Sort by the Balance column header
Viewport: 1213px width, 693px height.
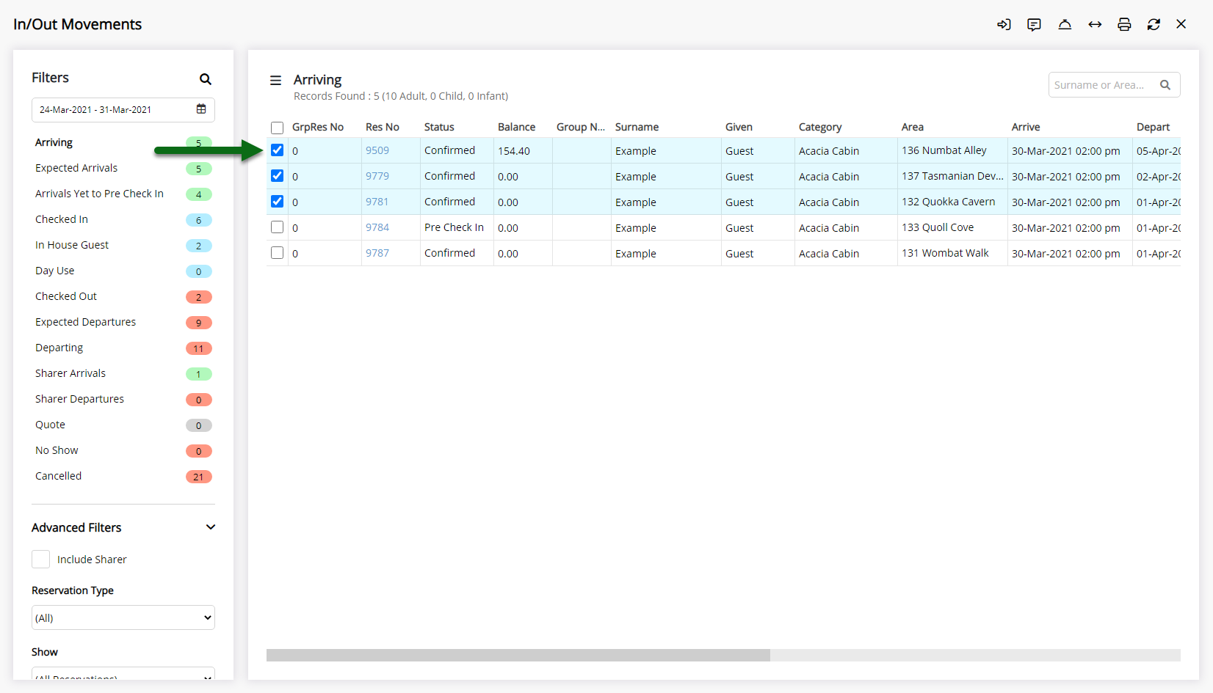click(516, 127)
